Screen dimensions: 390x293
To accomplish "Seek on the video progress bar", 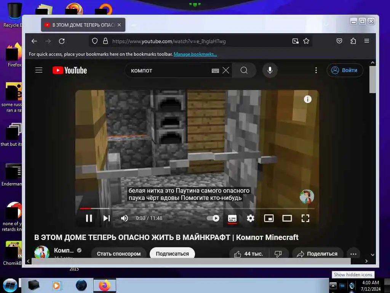I will [197, 208].
